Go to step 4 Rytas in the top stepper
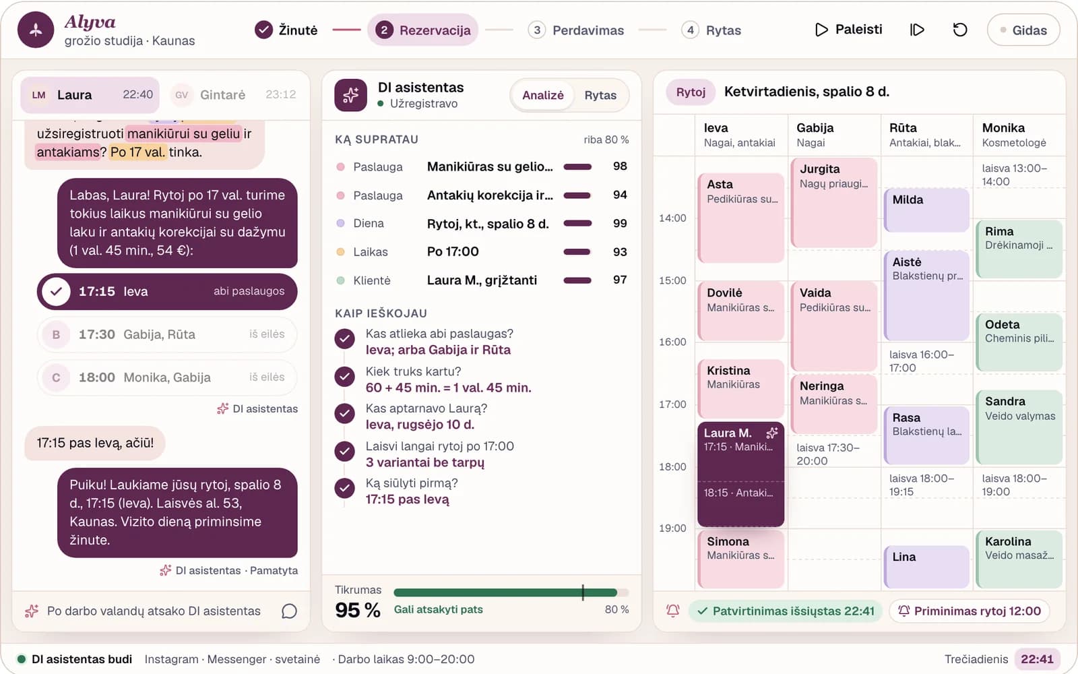Screen dimensions: 1078x674 click(711, 30)
